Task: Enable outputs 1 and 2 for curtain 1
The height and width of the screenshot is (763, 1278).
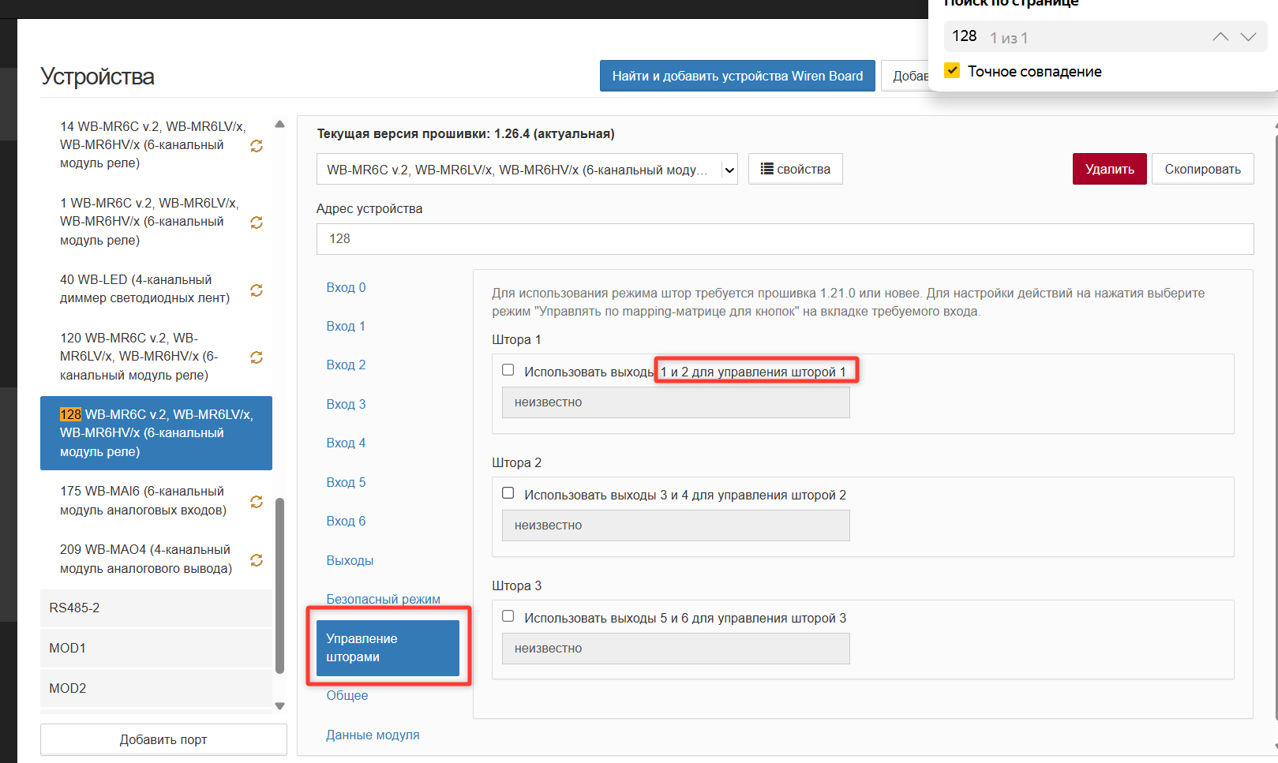Action: pyautogui.click(x=508, y=370)
